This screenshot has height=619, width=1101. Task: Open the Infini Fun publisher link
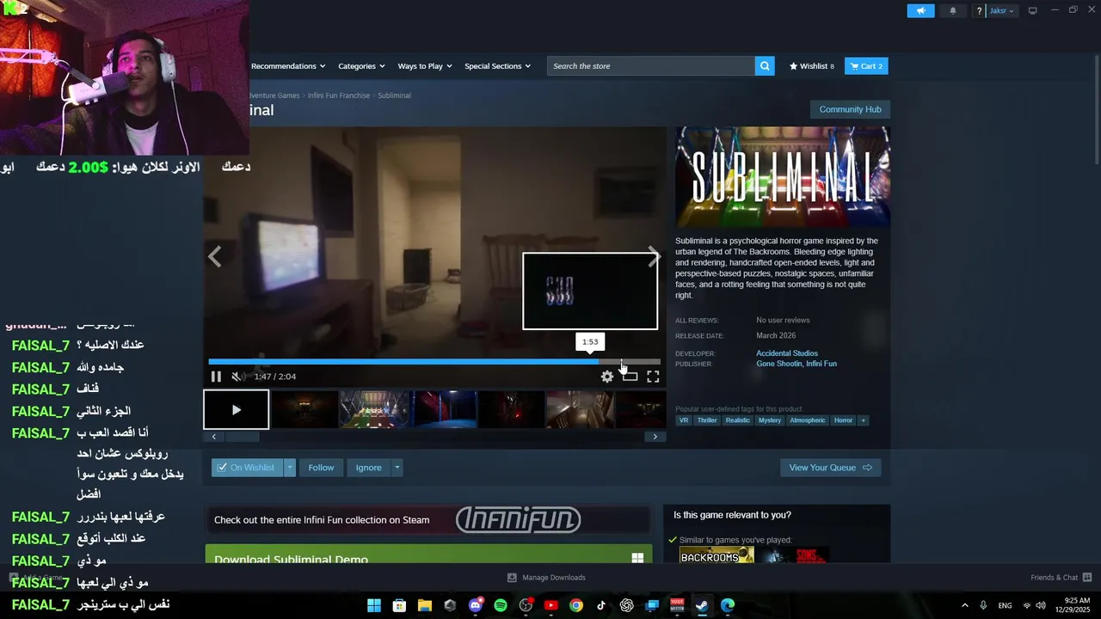(x=821, y=364)
